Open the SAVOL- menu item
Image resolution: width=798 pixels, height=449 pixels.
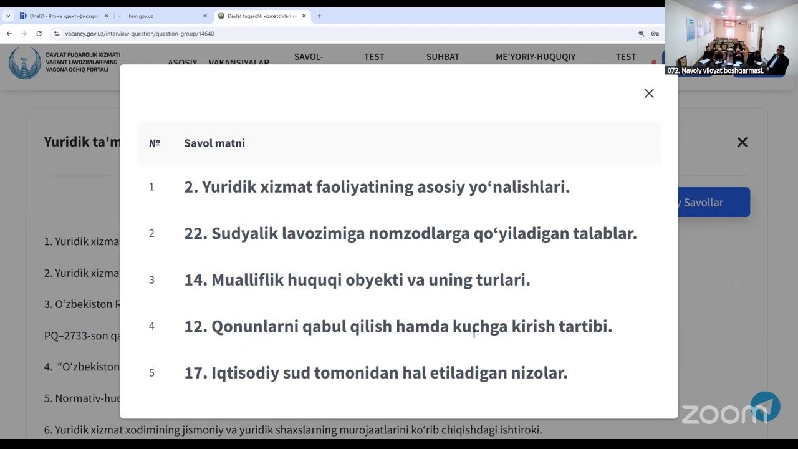[x=309, y=57]
